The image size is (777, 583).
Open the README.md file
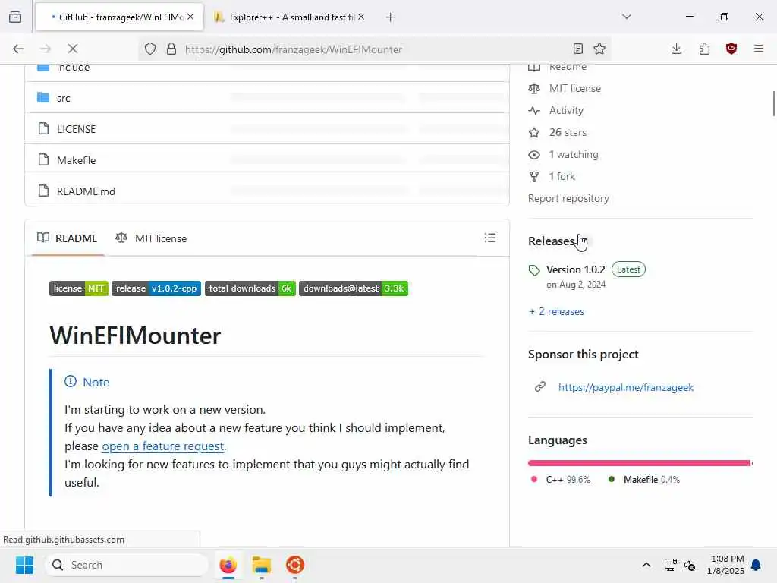click(86, 191)
